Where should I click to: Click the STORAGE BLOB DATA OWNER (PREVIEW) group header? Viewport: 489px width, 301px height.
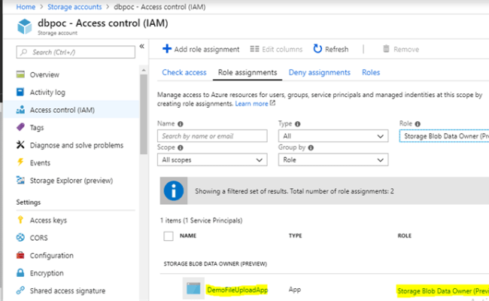(215, 264)
